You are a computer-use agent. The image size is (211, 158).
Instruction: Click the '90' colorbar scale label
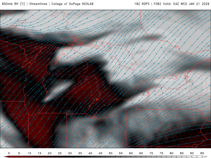(192, 153)
